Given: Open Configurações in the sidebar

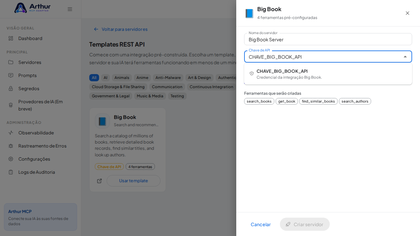Looking at the screenshot, I should click(x=40, y=159).
